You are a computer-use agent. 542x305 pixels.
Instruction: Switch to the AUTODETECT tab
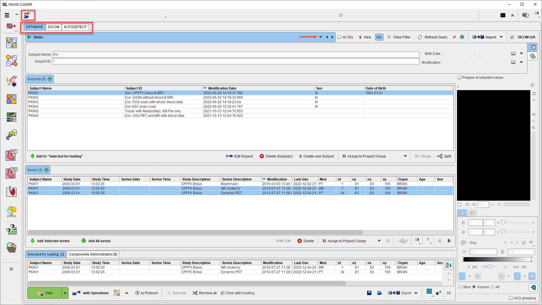75,27
